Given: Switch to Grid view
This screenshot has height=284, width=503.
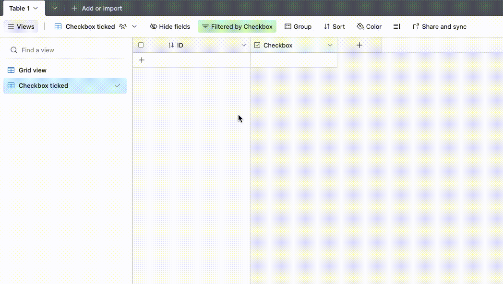Looking at the screenshot, I should point(65,70).
